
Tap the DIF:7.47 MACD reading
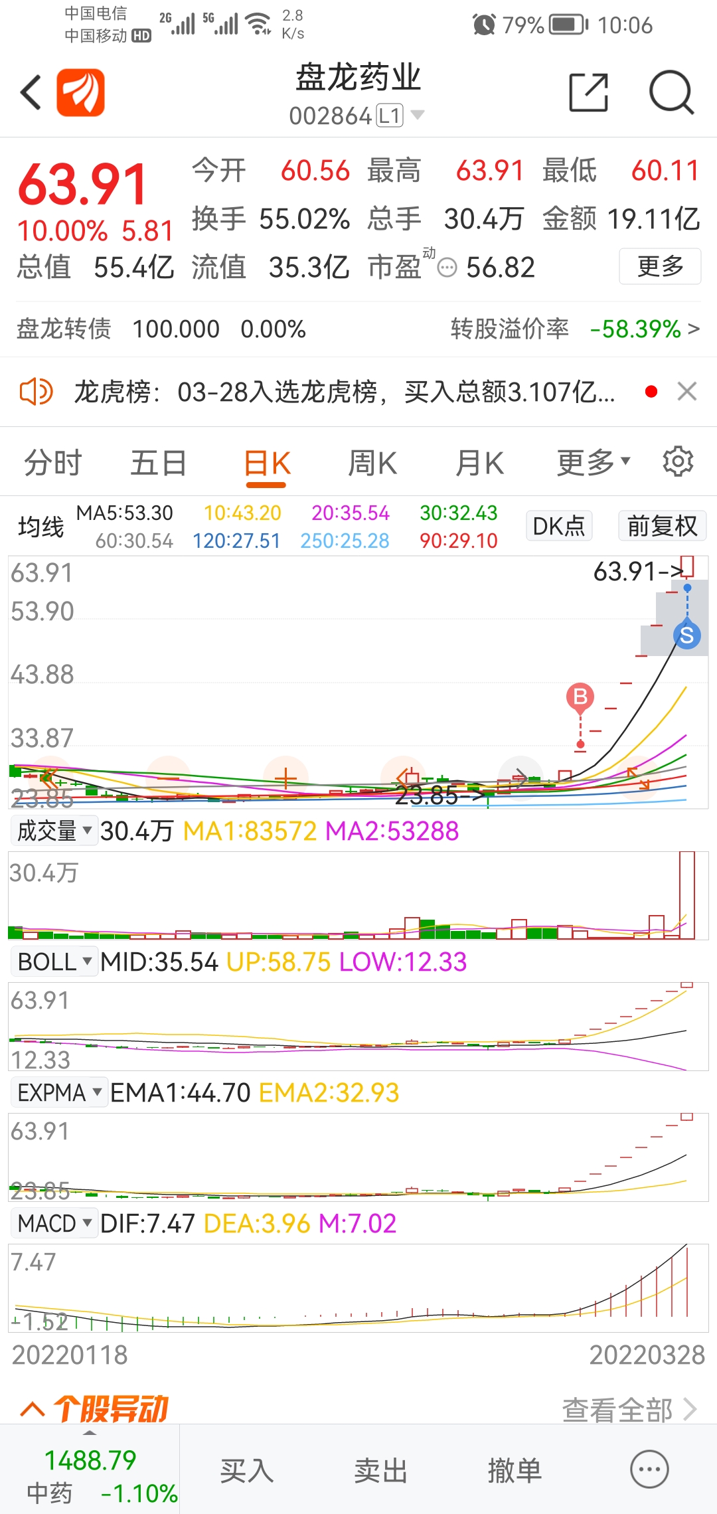click(147, 1223)
